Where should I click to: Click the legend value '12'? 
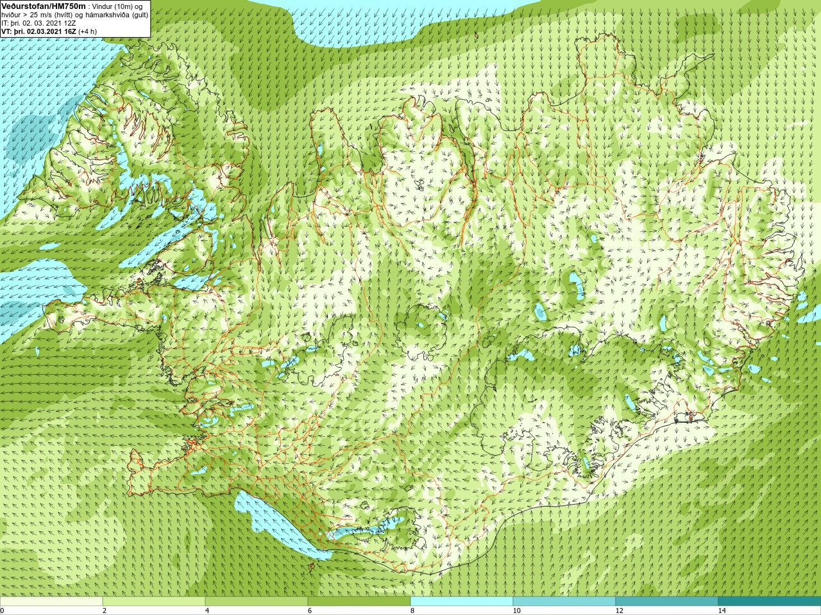[620, 611]
